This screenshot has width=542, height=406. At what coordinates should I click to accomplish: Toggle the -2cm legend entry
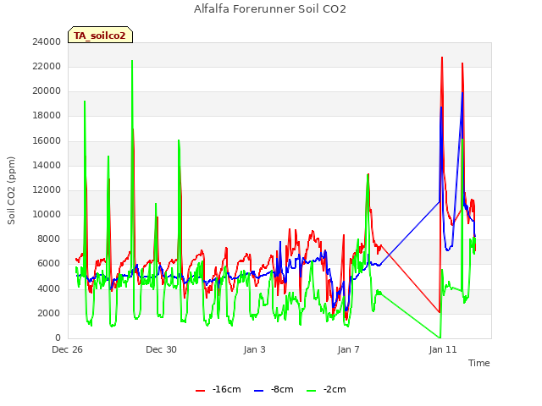click(326, 389)
